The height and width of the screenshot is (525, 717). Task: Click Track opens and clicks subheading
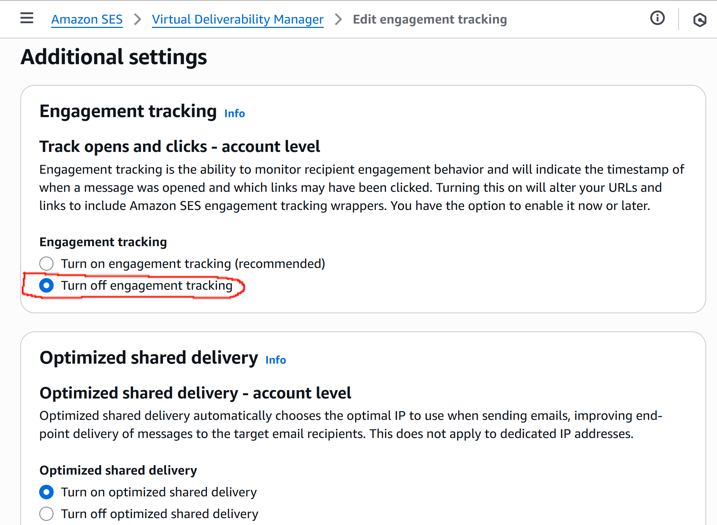180,146
